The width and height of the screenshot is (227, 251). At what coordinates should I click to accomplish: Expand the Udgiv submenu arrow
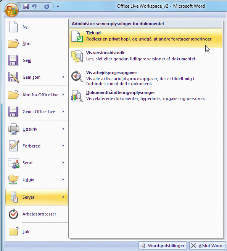click(63, 179)
